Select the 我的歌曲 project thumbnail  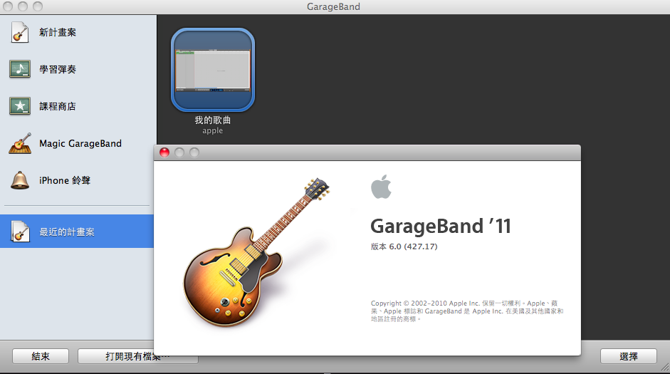tap(213, 70)
